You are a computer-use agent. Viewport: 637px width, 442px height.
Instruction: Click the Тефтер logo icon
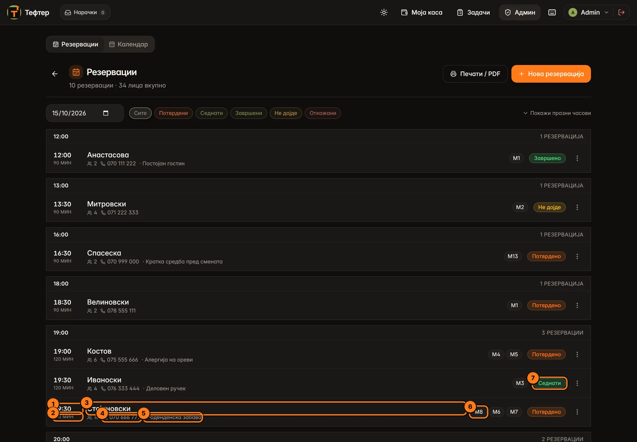click(x=14, y=12)
